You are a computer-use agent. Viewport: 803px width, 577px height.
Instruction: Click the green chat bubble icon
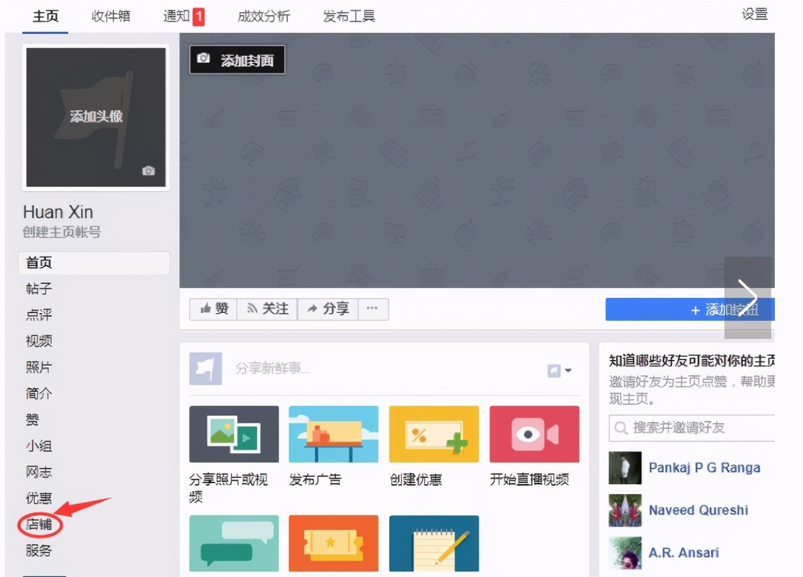click(x=234, y=543)
